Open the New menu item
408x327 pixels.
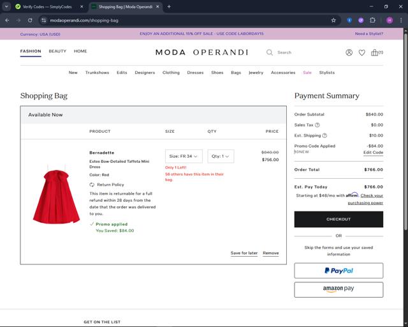point(73,73)
